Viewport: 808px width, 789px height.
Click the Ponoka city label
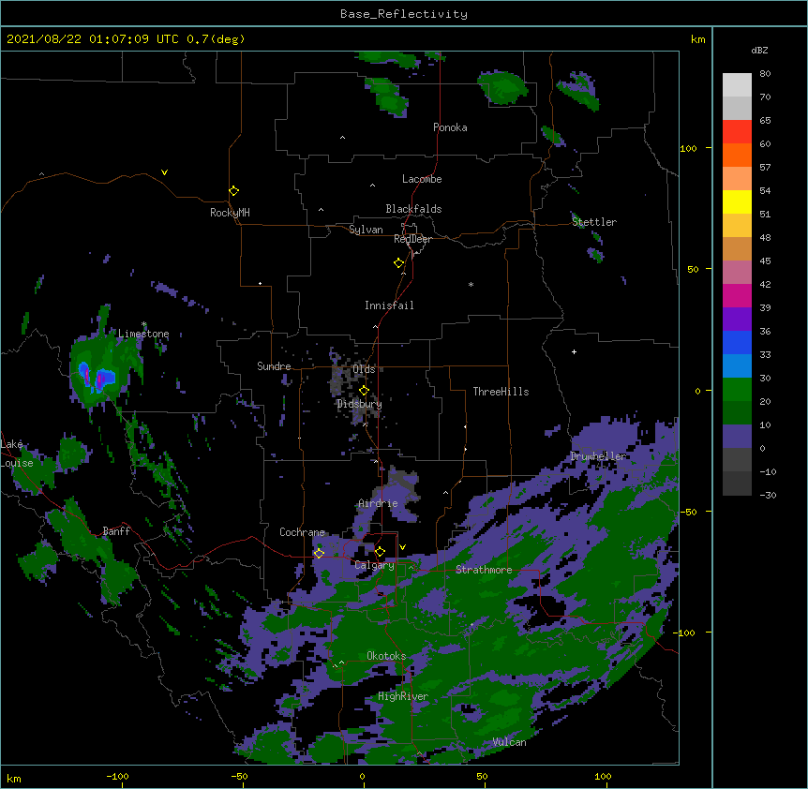450,127
